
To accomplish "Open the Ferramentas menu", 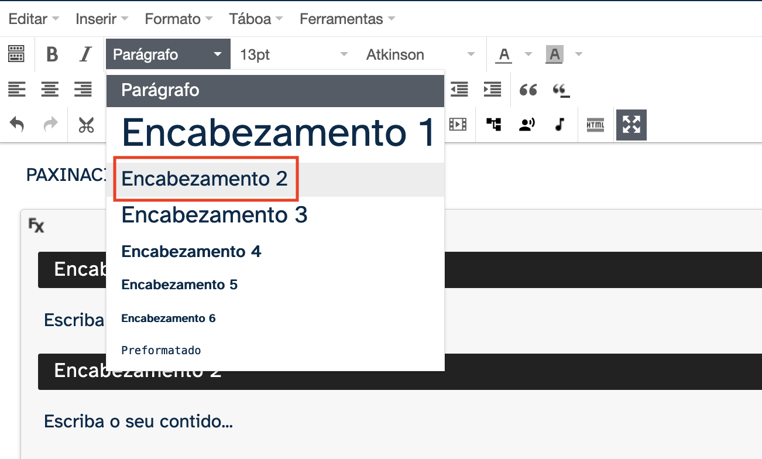I will pos(342,18).
